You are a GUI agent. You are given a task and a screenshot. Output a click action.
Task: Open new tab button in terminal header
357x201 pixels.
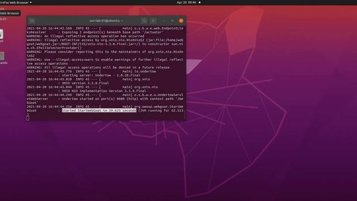pos(32,21)
